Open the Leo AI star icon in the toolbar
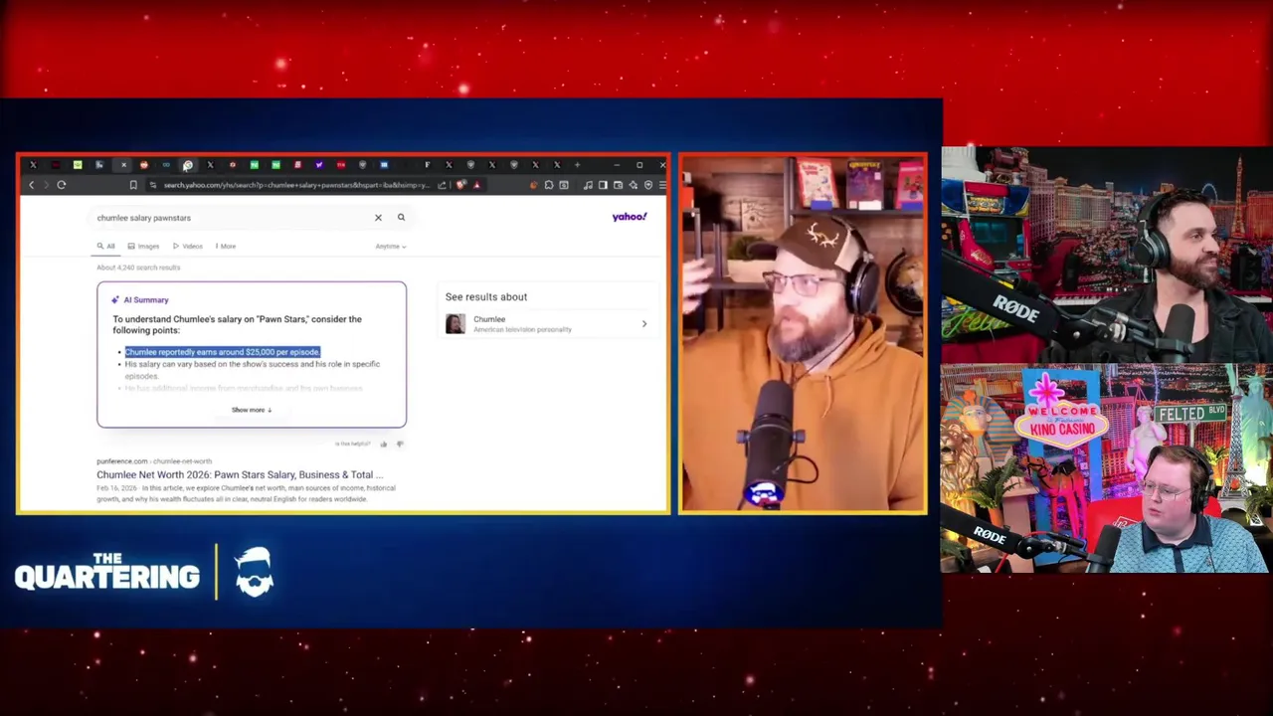The image size is (1273, 716). [634, 185]
